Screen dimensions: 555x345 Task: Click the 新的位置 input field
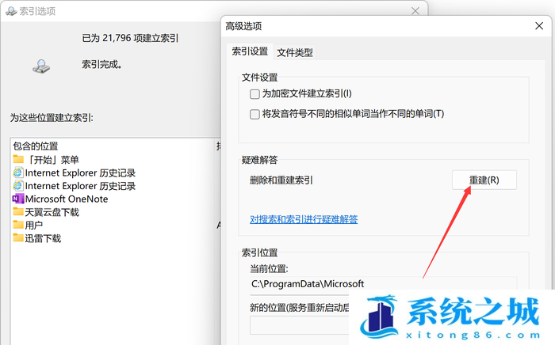300,325
